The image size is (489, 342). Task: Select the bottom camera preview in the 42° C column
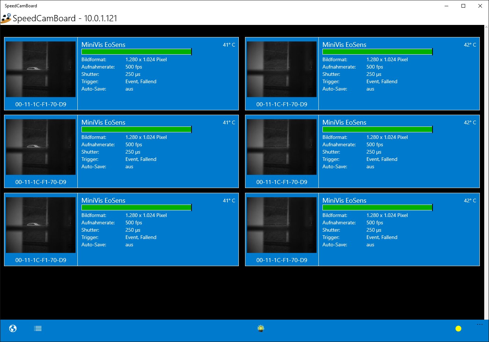pyautogui.click(x=282, y=225)
